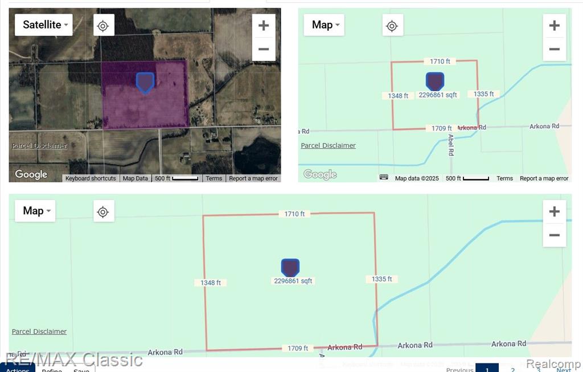The width and height of the screenshot is (583, 372).
Task: Zoom in on the satellite map
Action: (x=264, y=26)
